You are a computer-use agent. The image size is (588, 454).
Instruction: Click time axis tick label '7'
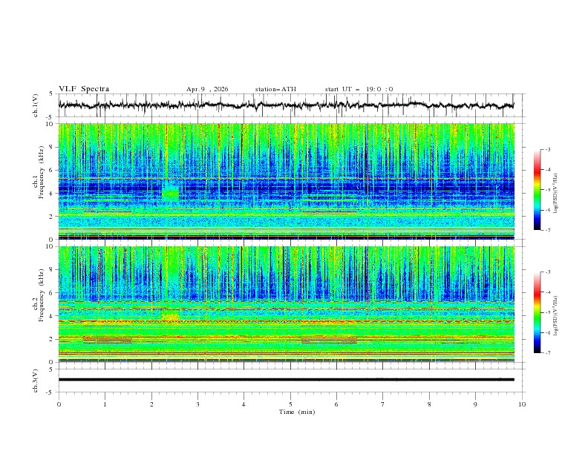(x=383, y=404)
